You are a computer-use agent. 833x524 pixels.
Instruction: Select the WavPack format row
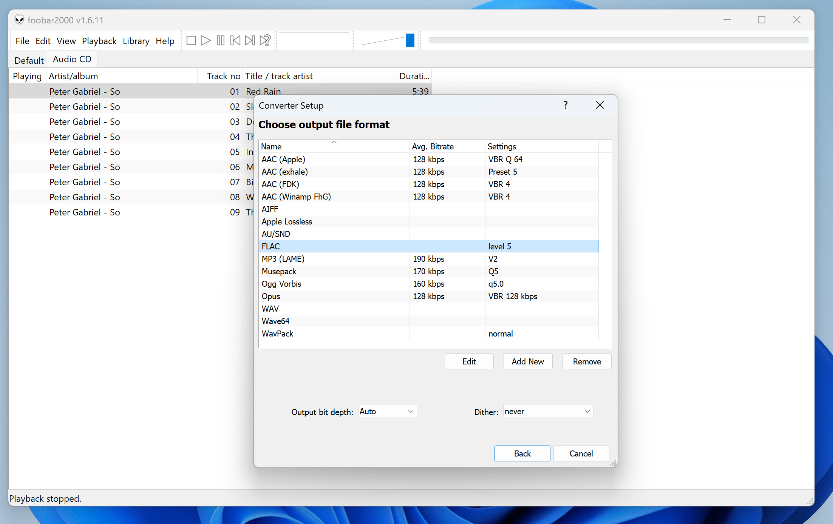click(428, 333)
